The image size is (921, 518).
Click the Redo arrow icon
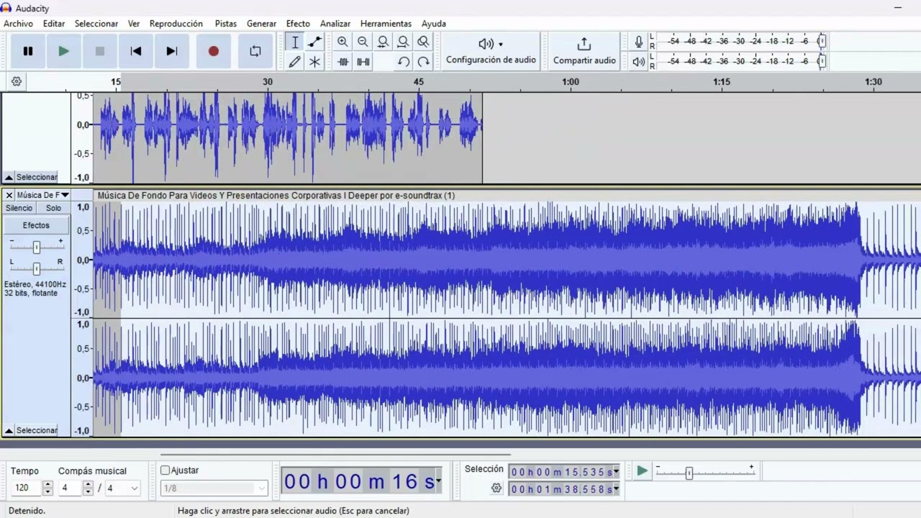(423, 62)
